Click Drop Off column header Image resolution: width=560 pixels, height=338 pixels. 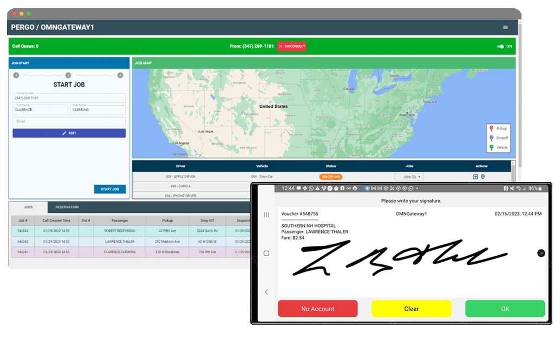207,220
